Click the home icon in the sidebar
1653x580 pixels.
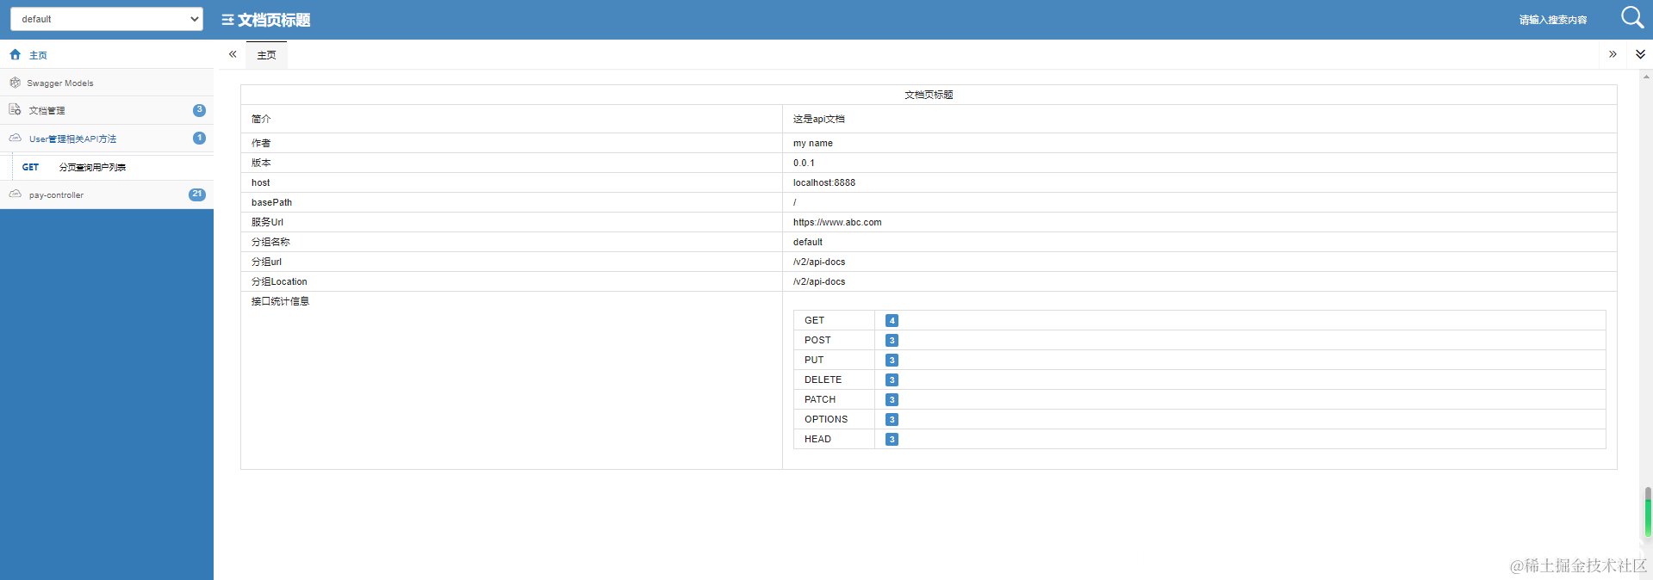pos(16,54)
